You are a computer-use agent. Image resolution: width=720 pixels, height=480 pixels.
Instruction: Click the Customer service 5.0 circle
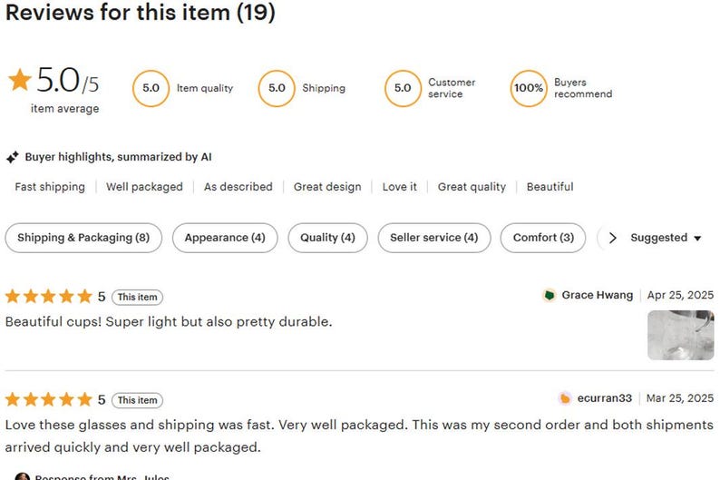[x=403, y=88]
